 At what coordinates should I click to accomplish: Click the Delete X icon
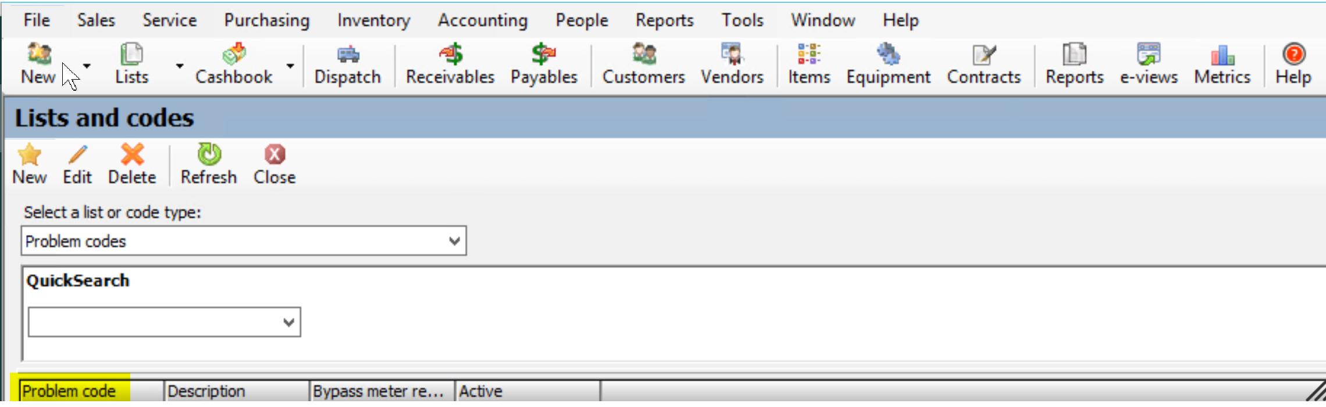click(132, 164)
